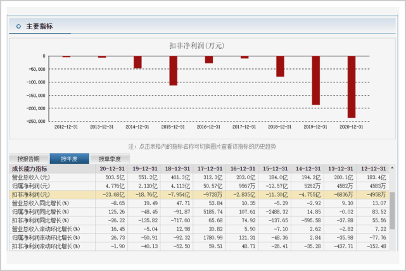Click the table scrollbar up arrow
406x271 pixels.
[392, 168]
